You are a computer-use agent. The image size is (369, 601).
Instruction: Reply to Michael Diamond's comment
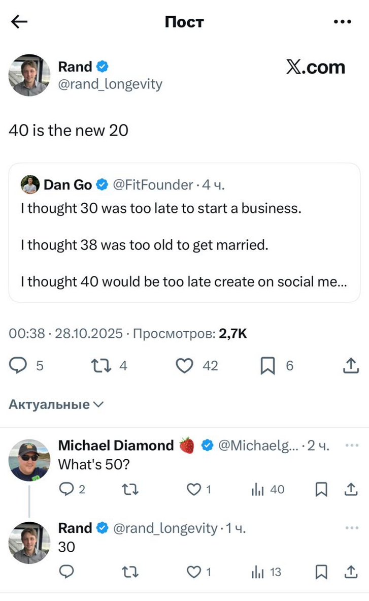pos(66,489)
